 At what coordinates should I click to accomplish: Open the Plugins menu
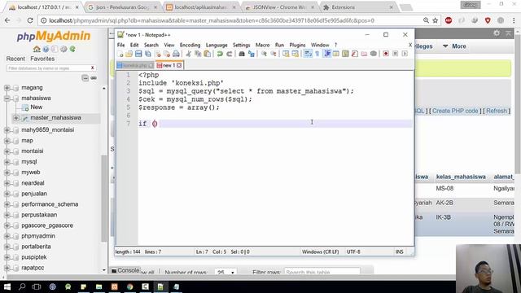click(x=297, y=45)
